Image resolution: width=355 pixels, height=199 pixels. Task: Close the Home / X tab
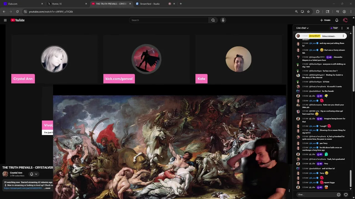point(86,4)
